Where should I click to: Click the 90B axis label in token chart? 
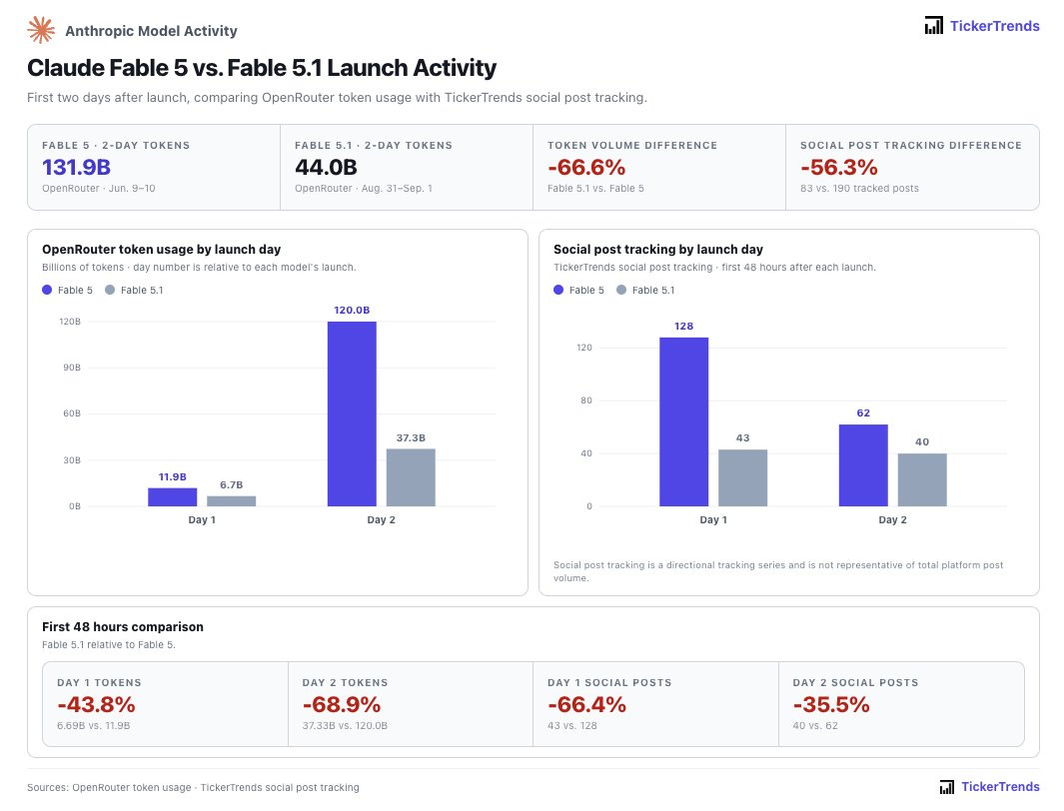click(71, 368)
